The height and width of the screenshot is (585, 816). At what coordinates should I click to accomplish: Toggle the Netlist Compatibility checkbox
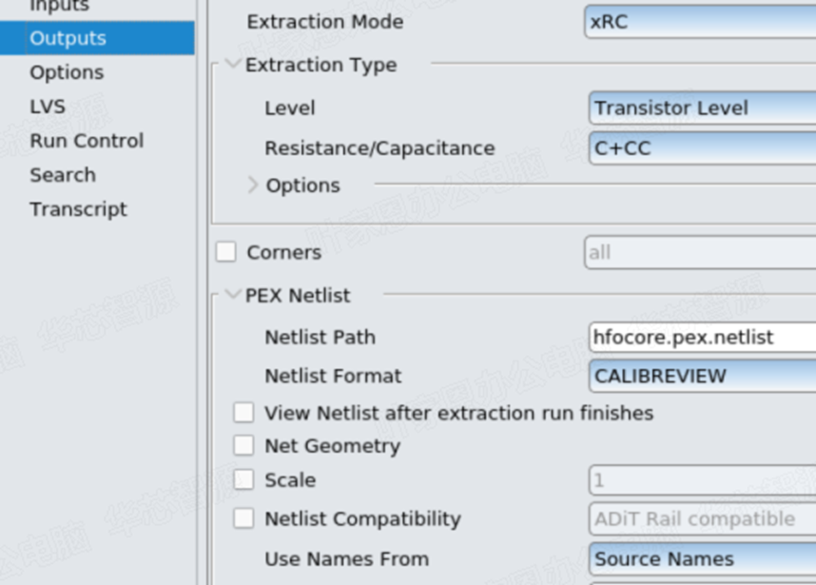tap(244, 518)
